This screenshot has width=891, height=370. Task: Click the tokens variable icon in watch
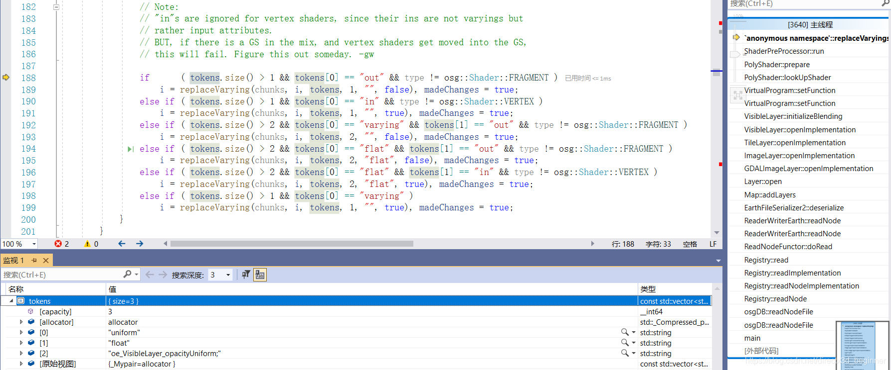tap(21, 301)
